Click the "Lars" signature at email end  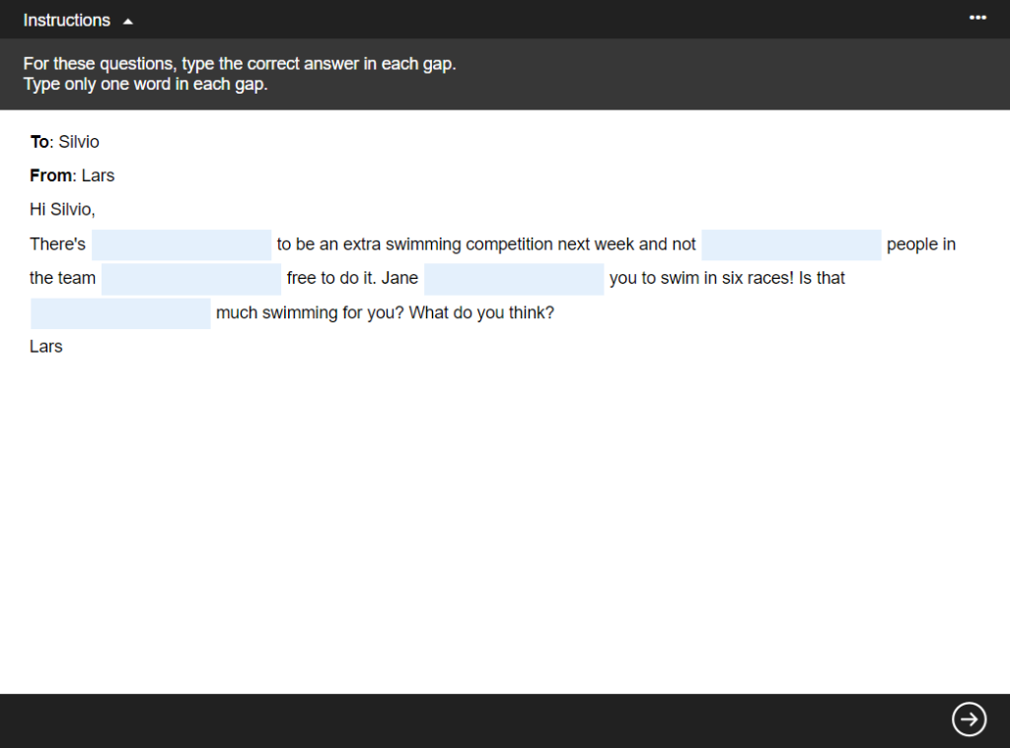[46, 346]
